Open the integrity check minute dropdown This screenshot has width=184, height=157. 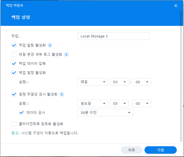[x=142, y=103]
